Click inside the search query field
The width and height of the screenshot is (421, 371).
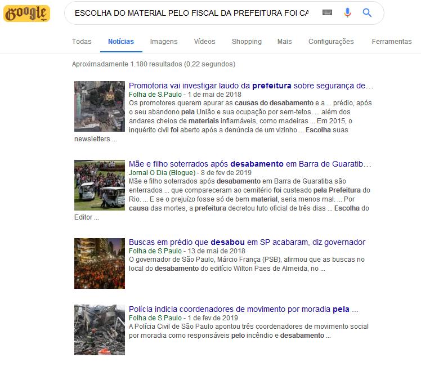click(191, 13)
